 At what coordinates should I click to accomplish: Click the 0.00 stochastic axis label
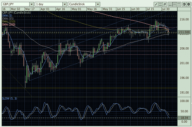click(x=184, y=122)
